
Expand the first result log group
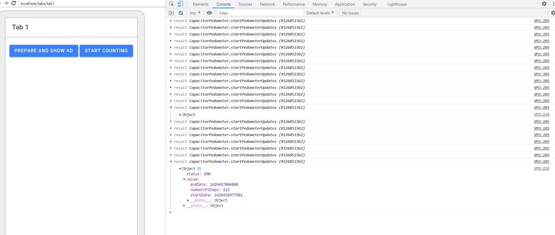pyautogui.click(x=171, y=21)
